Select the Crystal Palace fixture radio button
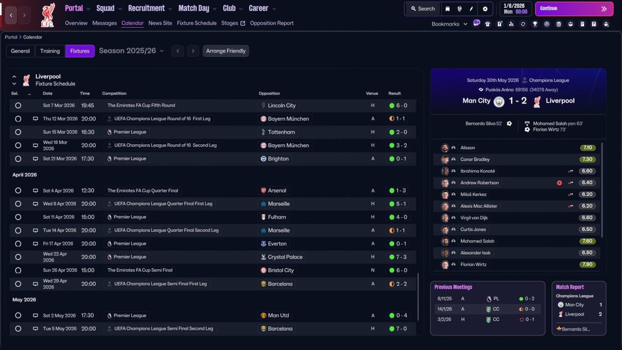The height and width of the screenshot is (350, 622). [18, 257]
